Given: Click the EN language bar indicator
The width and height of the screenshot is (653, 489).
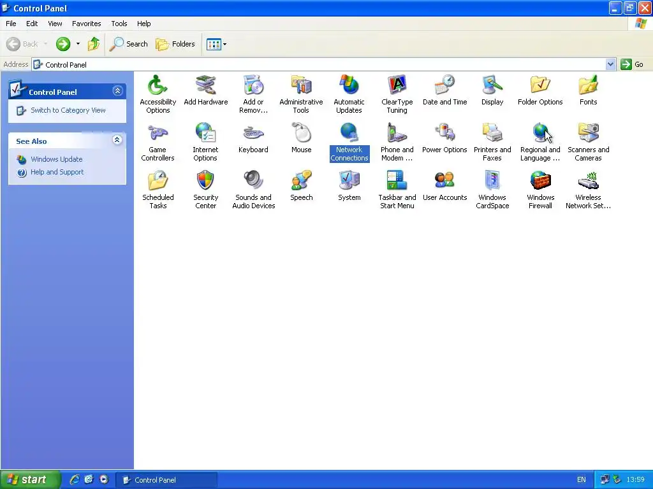Looking at the screenshot, I should coord(582,480).
